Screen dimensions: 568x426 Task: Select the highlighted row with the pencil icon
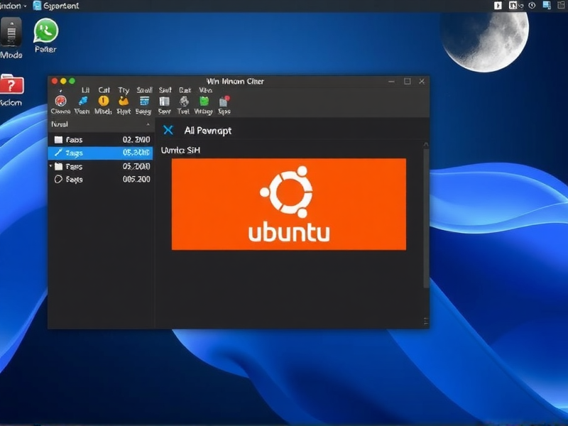pos(100,153)
